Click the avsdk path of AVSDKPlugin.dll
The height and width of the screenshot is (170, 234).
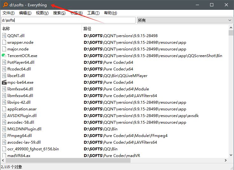(141, 115)
